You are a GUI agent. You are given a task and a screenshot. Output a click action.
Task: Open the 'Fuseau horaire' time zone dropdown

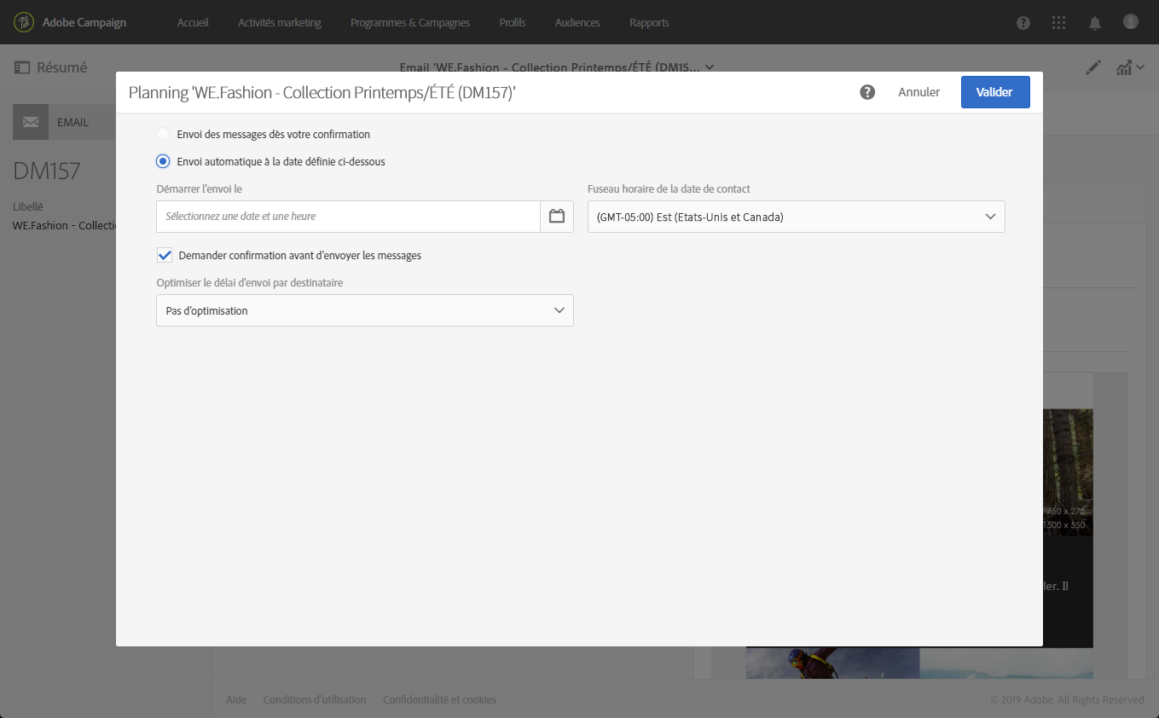click(797, 217)
